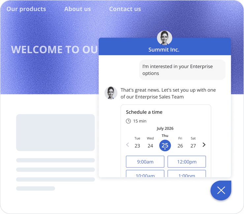The height and width of the screenshot is (214, 244).
Task: Click the July 2026 month label
Action: click(165, 128)
